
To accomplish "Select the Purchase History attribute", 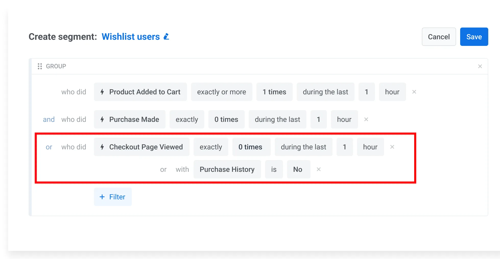I will (x=227, y=169).
